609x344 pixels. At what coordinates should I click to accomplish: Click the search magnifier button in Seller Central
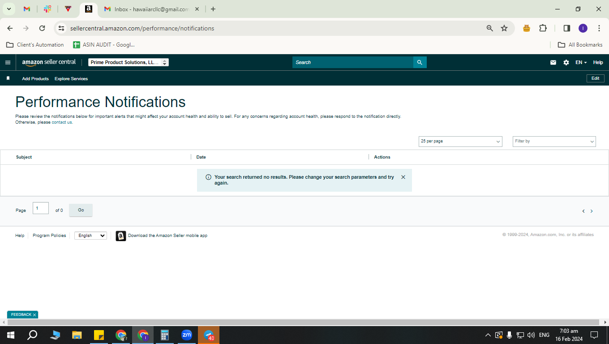[x=420, y=62]
